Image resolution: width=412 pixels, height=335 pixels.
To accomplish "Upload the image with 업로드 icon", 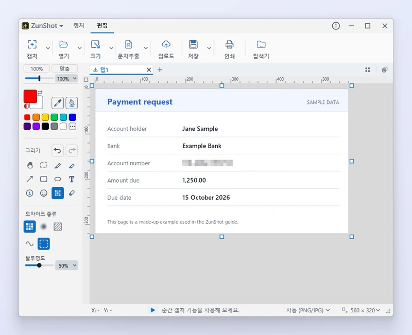I will [x=166, y=44].
